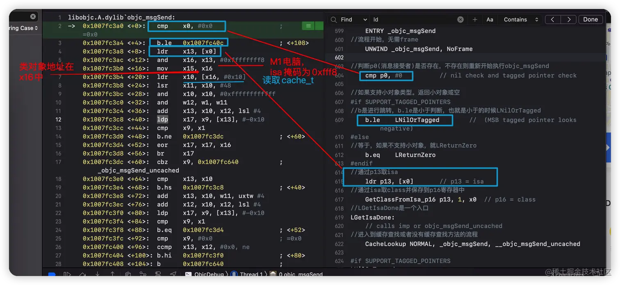Click '#else' directive on line 610

360,137
